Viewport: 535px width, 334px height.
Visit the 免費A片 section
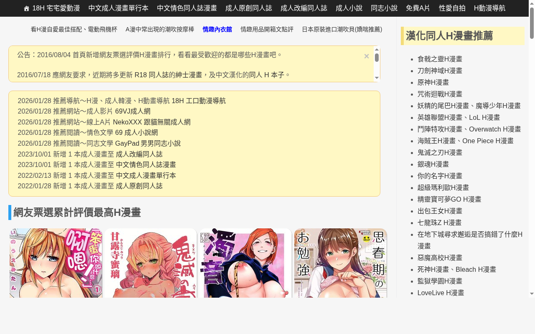click(x=418, y=8)
